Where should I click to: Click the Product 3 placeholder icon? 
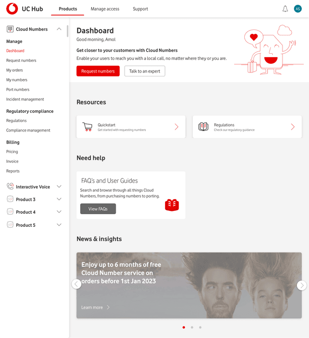pos(10,199)
